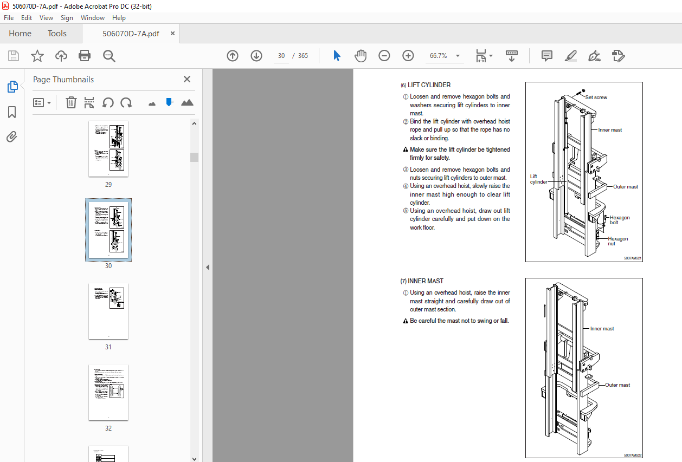Go to next page arrow

pyautogui.click(x=256, y=56)
